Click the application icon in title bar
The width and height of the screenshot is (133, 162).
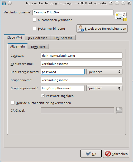(x=4, y=3)
